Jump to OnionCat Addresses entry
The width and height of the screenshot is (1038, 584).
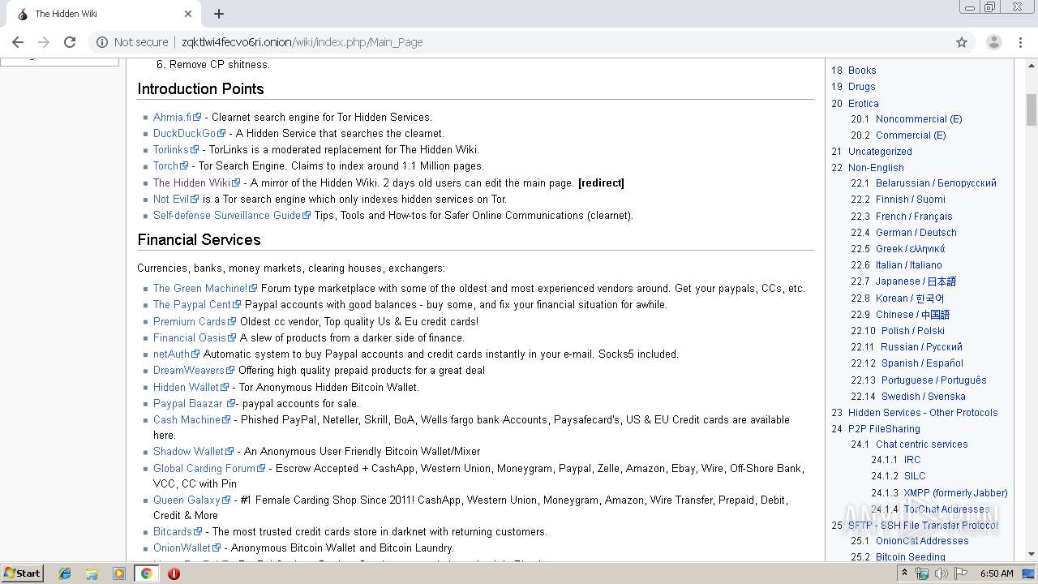tap(922, 540)
